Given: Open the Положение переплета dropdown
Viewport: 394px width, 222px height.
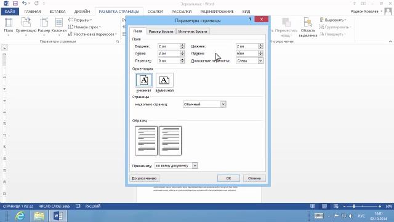Looking at the screenshot, I should [x=249, y=60].
